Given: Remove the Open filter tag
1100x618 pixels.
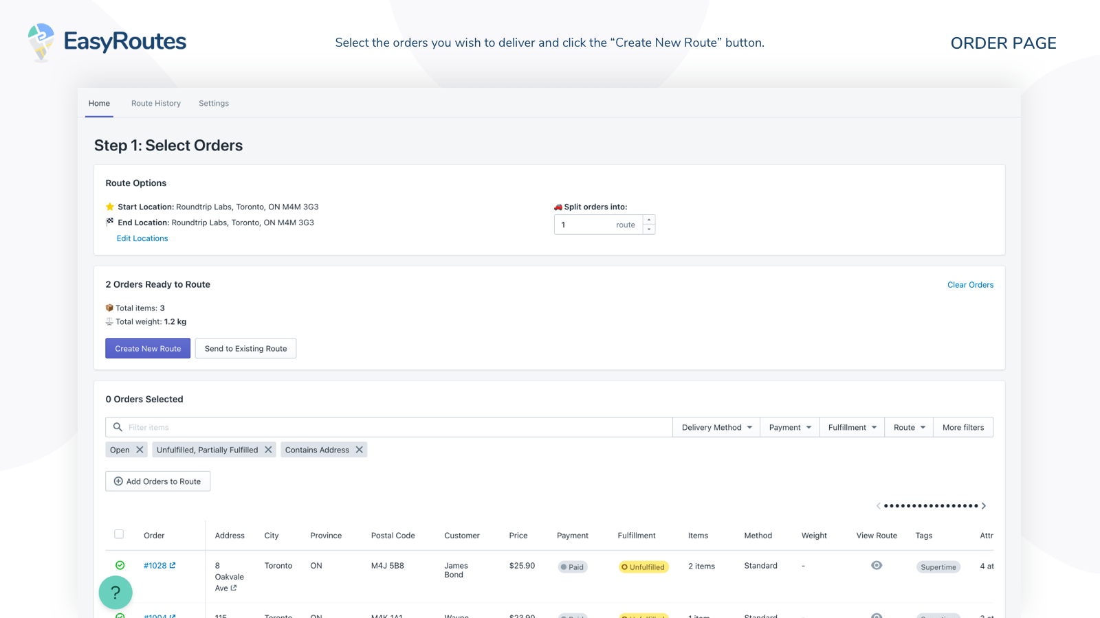Looking at the screenshot, I should 140,450.
